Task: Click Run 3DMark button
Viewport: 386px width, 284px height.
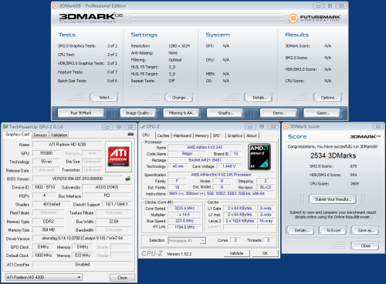Action: click(81, 113)
